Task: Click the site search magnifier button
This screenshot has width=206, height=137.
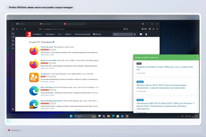Action: (x=135, y=34)
